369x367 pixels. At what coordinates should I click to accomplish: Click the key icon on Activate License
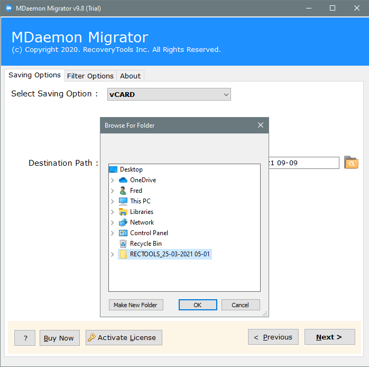pyautogui.click(x=91, y=337)
